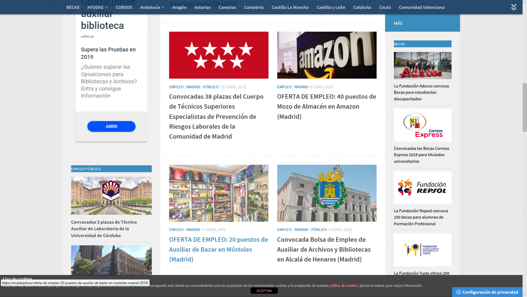This screenshot has height=297, width=527.
Task: Click the scrollbar down arrow
Action: pos(525,294)
